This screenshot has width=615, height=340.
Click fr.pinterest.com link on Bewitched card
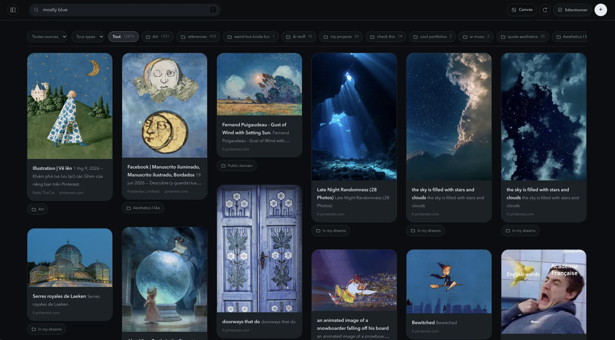coord(425,331)
